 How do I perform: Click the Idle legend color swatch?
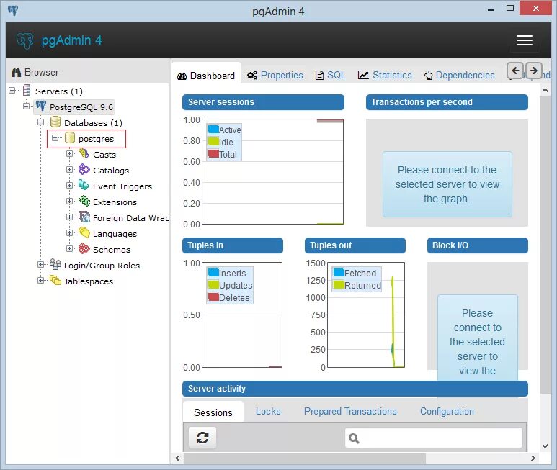click(213, 142)
